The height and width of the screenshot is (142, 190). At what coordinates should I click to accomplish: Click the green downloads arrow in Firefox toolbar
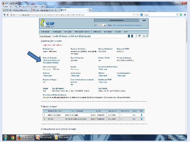coord(181,15)
